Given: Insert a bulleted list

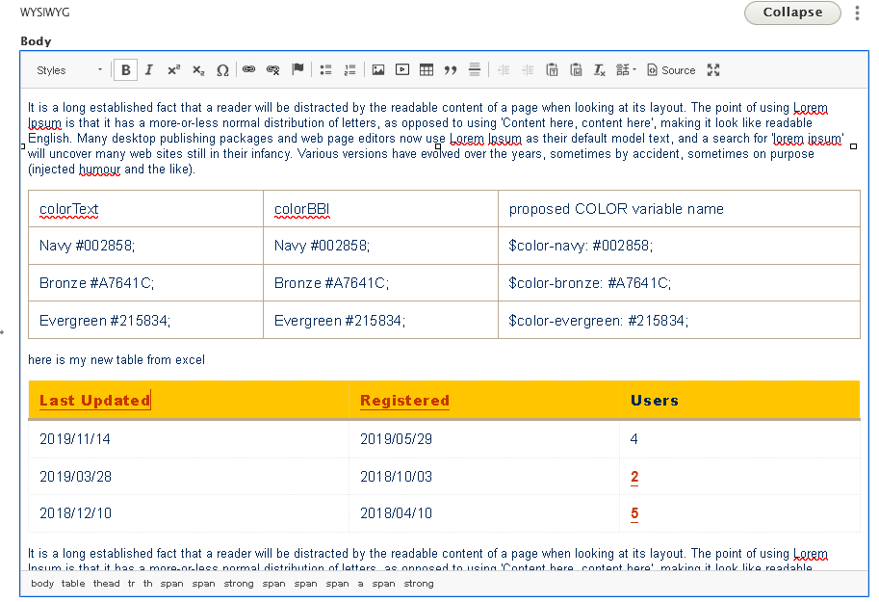Looking at the screenshot, I should pos(325,70).
